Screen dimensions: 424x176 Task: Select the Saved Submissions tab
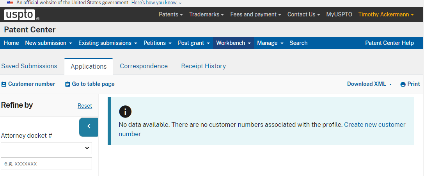pos(29,66)
